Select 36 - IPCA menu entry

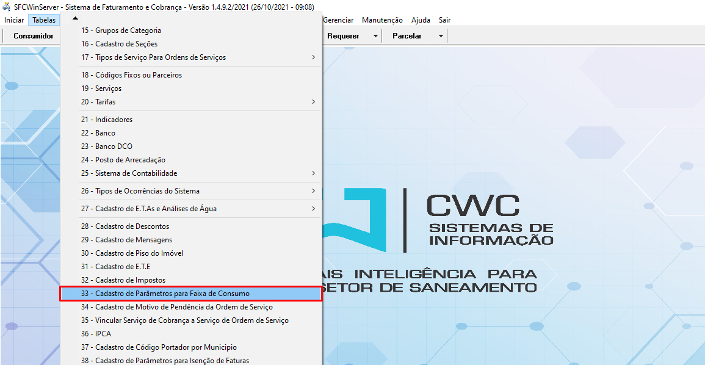(96, 334)
